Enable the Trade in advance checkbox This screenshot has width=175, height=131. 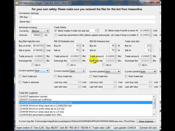(20, 82)
